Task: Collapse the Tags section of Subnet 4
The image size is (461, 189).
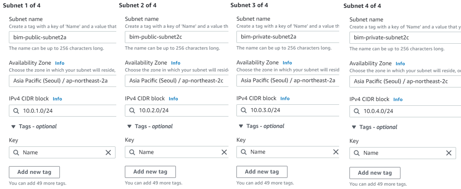Action: [x=354, y=127]
